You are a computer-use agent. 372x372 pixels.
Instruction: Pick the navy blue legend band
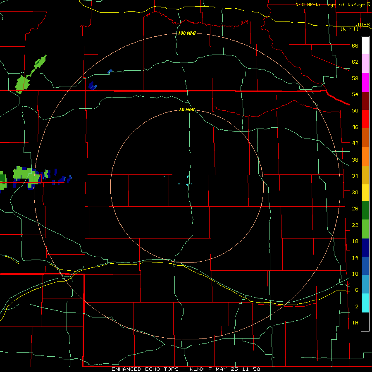pos(365,248)
